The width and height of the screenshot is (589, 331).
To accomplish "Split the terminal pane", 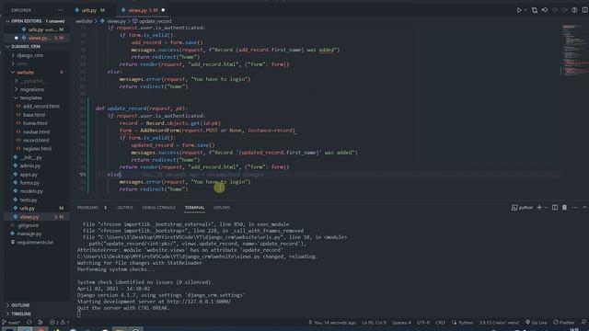I will [x=555, y=208].
